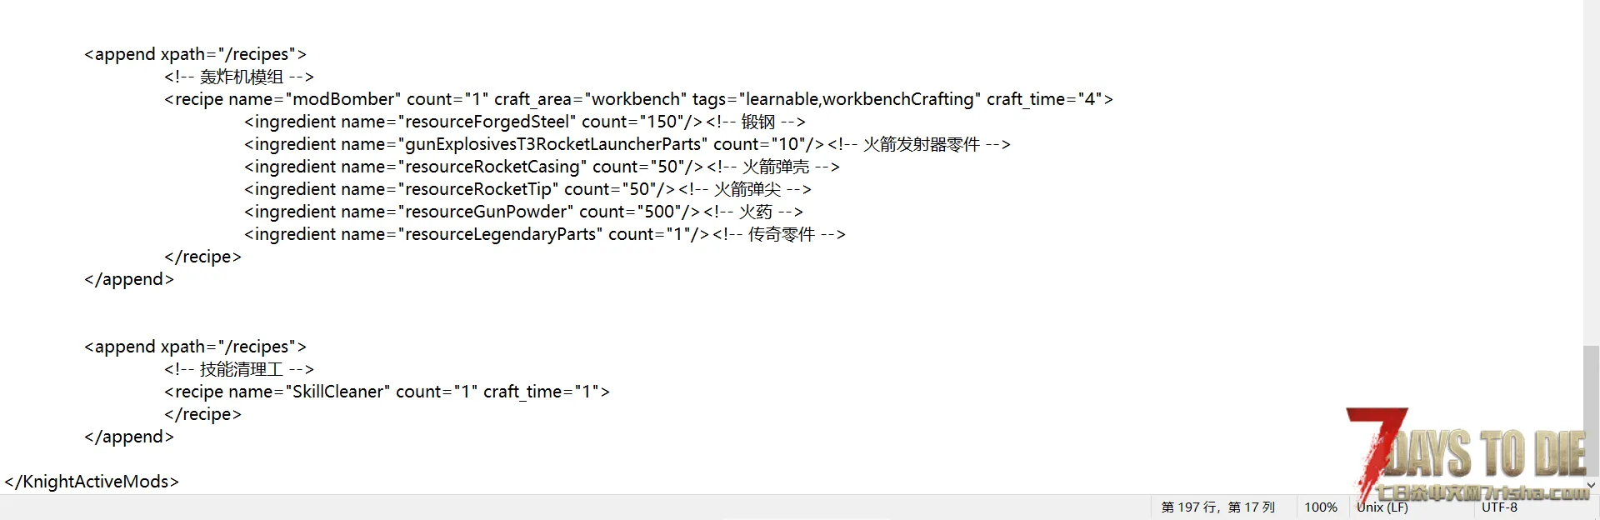Click the resourceRocketCasing ingredient line

pyautogui.click(x=542, y=167)
